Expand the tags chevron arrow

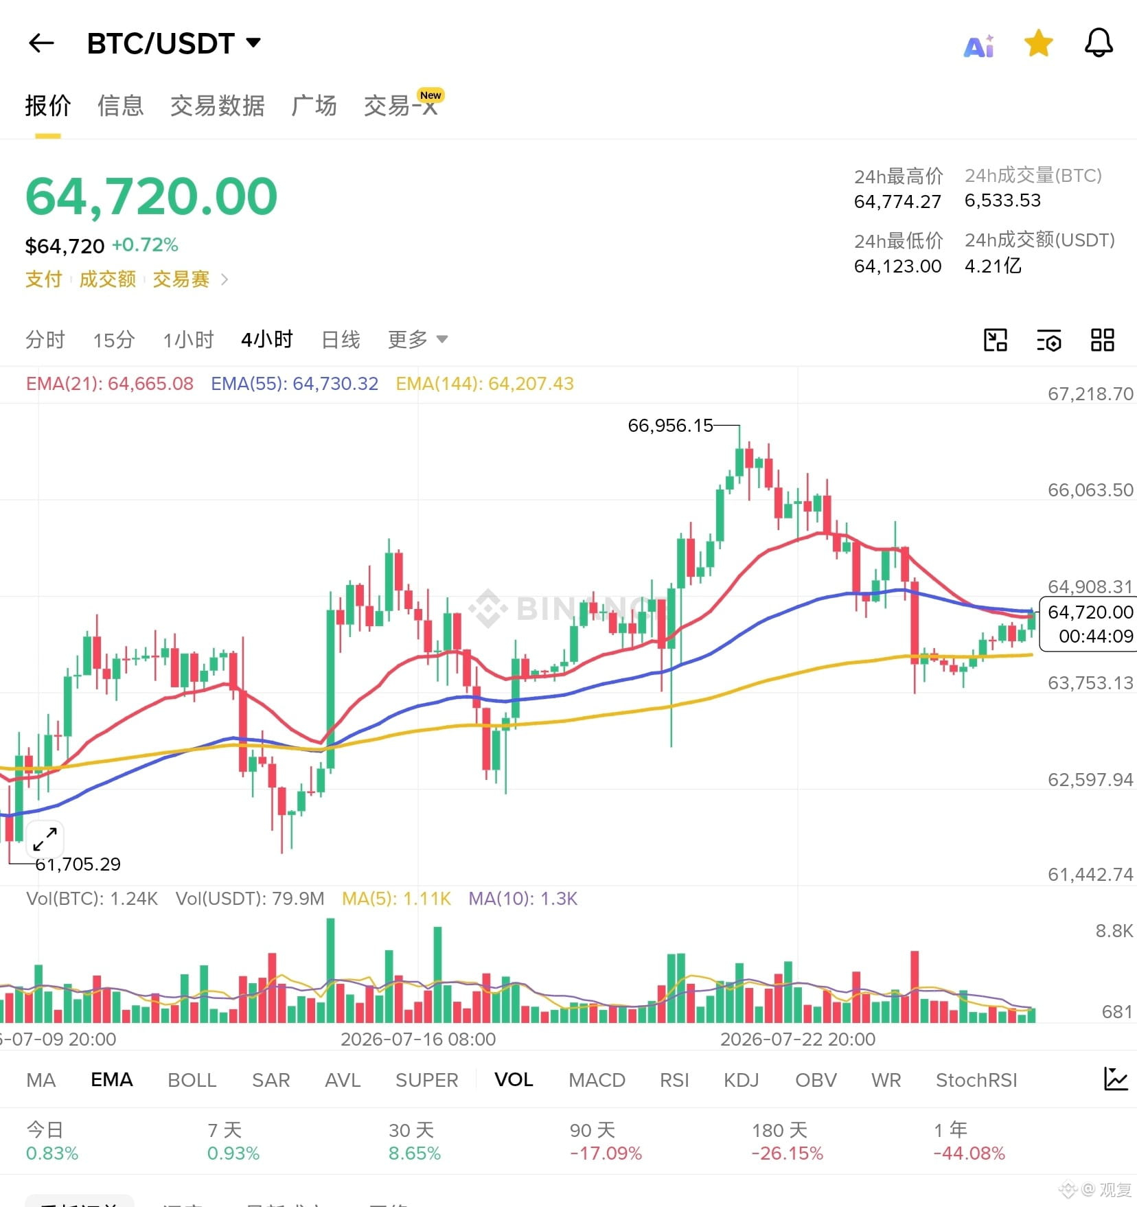coord(224,279)
